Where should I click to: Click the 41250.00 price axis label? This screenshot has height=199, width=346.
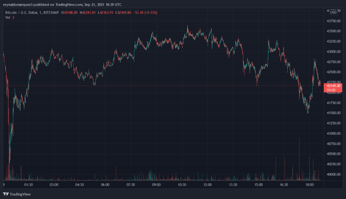[x=334, y=123]
